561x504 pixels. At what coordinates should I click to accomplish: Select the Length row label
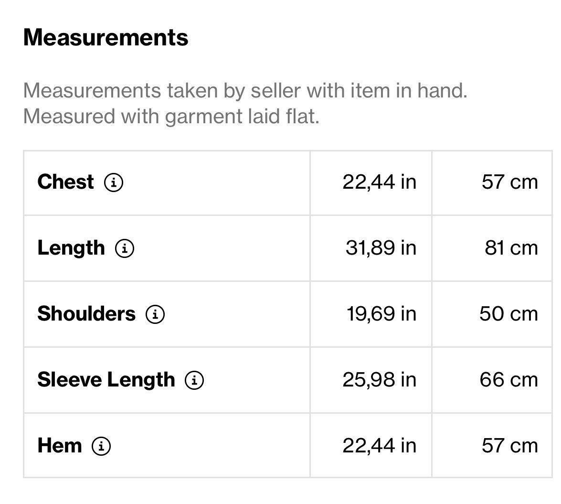(71, 248)
